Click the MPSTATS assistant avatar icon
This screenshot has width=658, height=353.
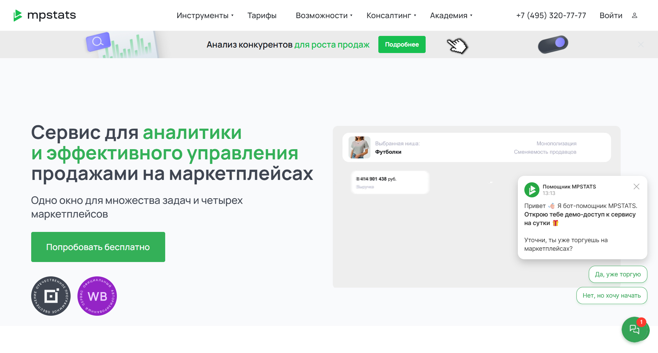[x=532, y=190]
